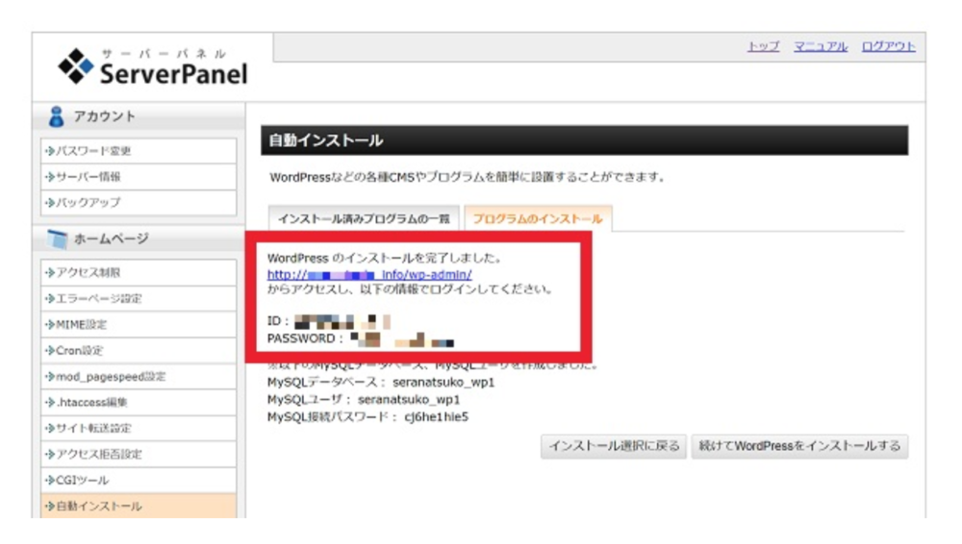962x544 pixels.
Task: Switch to インストール済みプログラムの一覧 tab
Action: click(x=364, y=218)
